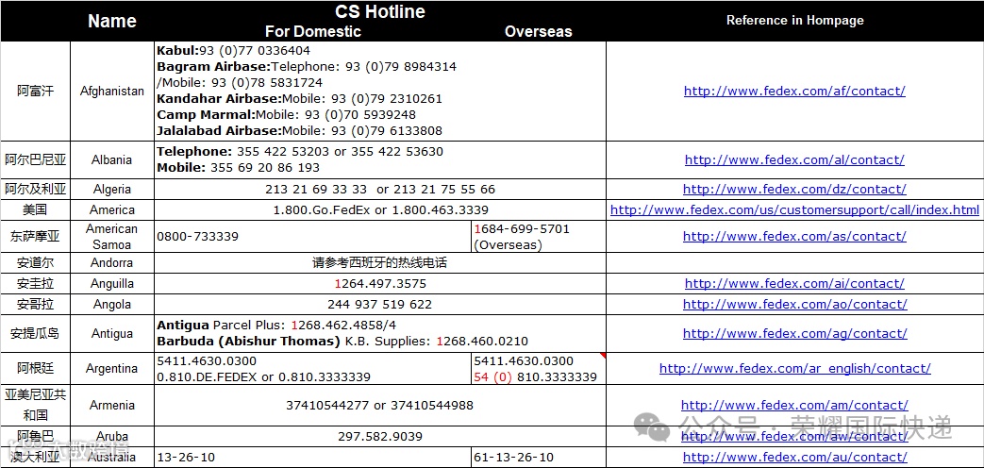Open the Algeria fedex.com/dz/contact link
Screen dimensions: 984x468
pyautogui.click(x=794, y=189)
